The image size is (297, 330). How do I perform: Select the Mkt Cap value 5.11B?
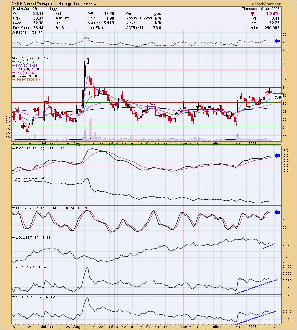click(109, 23)
